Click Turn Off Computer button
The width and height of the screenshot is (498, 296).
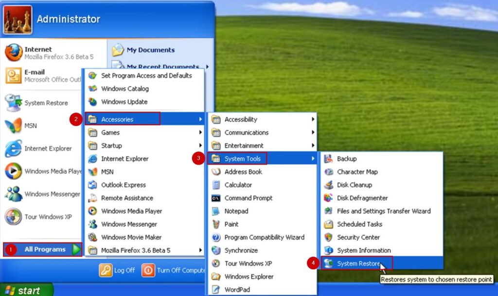[174, 270]
